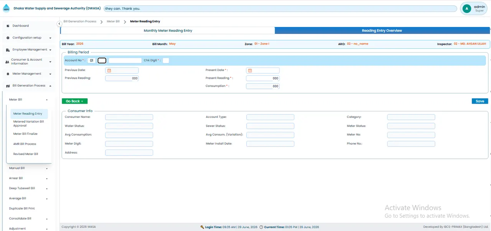The image size is (491, 231).
Task: Expand the Manual Bill submenu arrow
Action: tap(47, 168)
